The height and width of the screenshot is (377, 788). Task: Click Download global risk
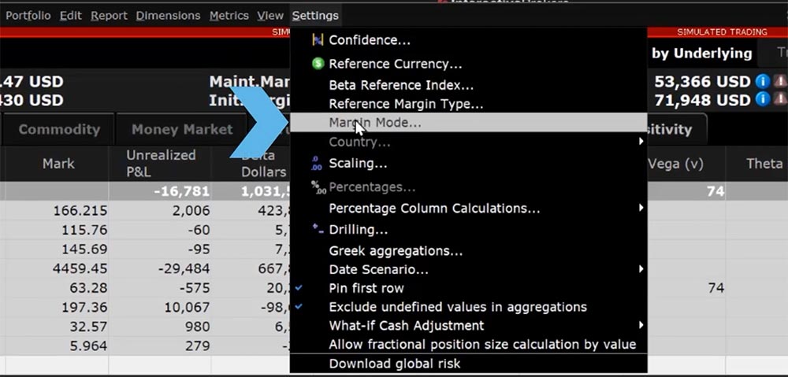tap(394, 364)
